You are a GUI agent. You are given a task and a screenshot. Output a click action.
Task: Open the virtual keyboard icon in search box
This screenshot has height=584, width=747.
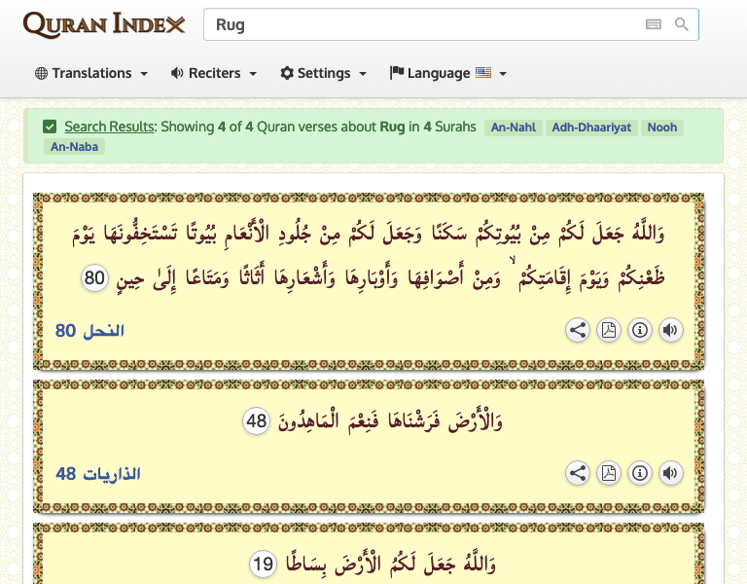[654, 24]
